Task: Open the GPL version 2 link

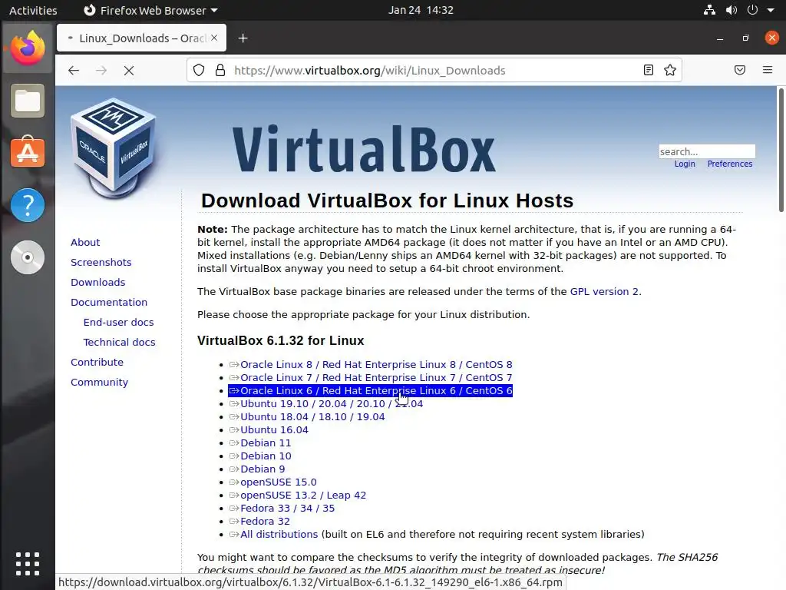Action: coord(604,291)
